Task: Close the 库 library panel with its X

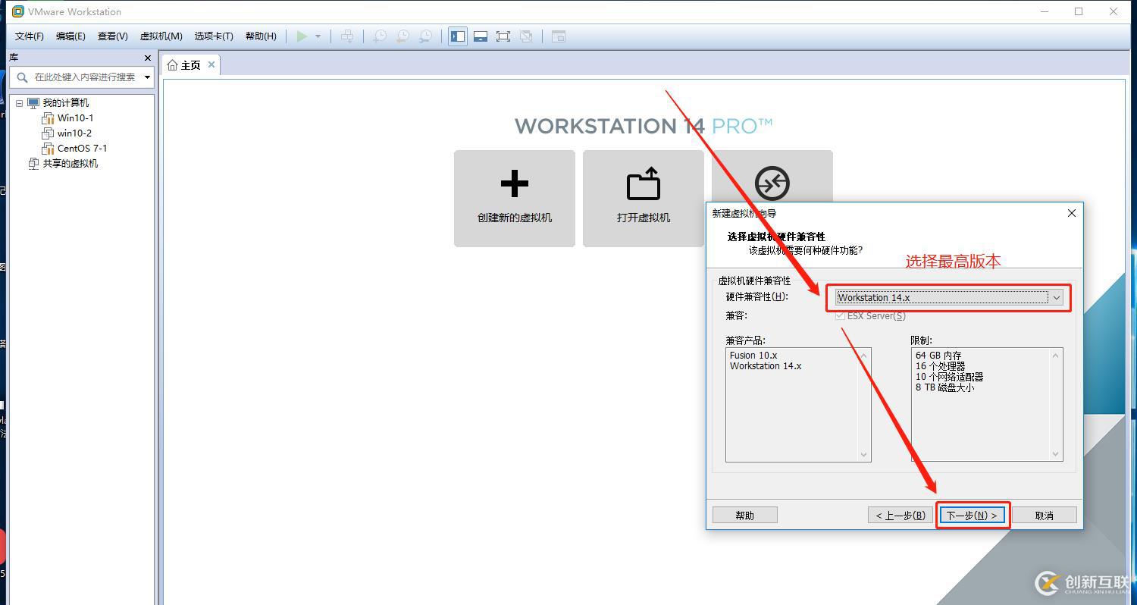Action: click(x=147, y=58)
